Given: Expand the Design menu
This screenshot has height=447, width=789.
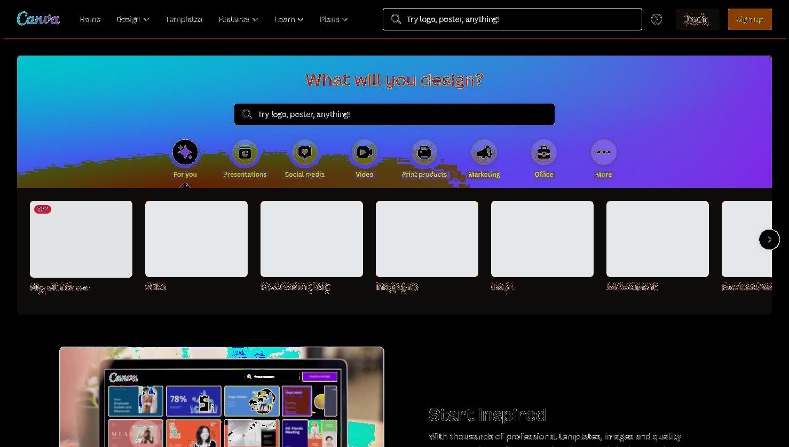Looking at the screenshot, I should click(133, 19).
